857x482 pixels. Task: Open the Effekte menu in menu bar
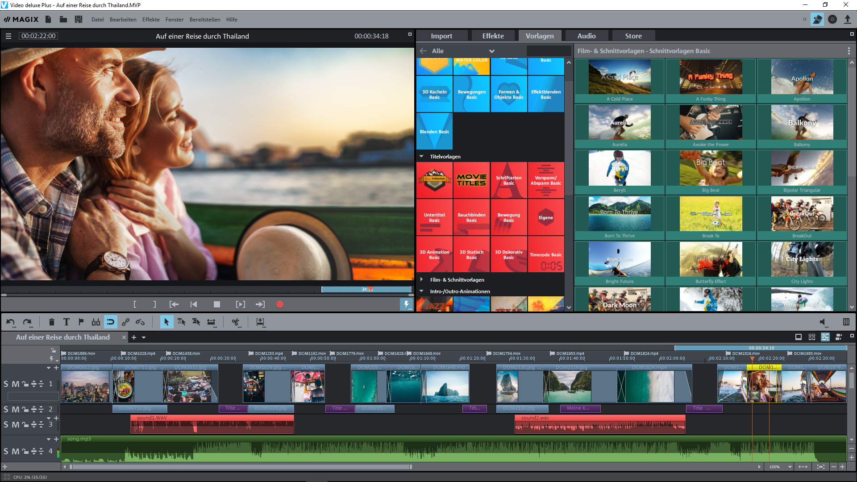click(151, 20)
